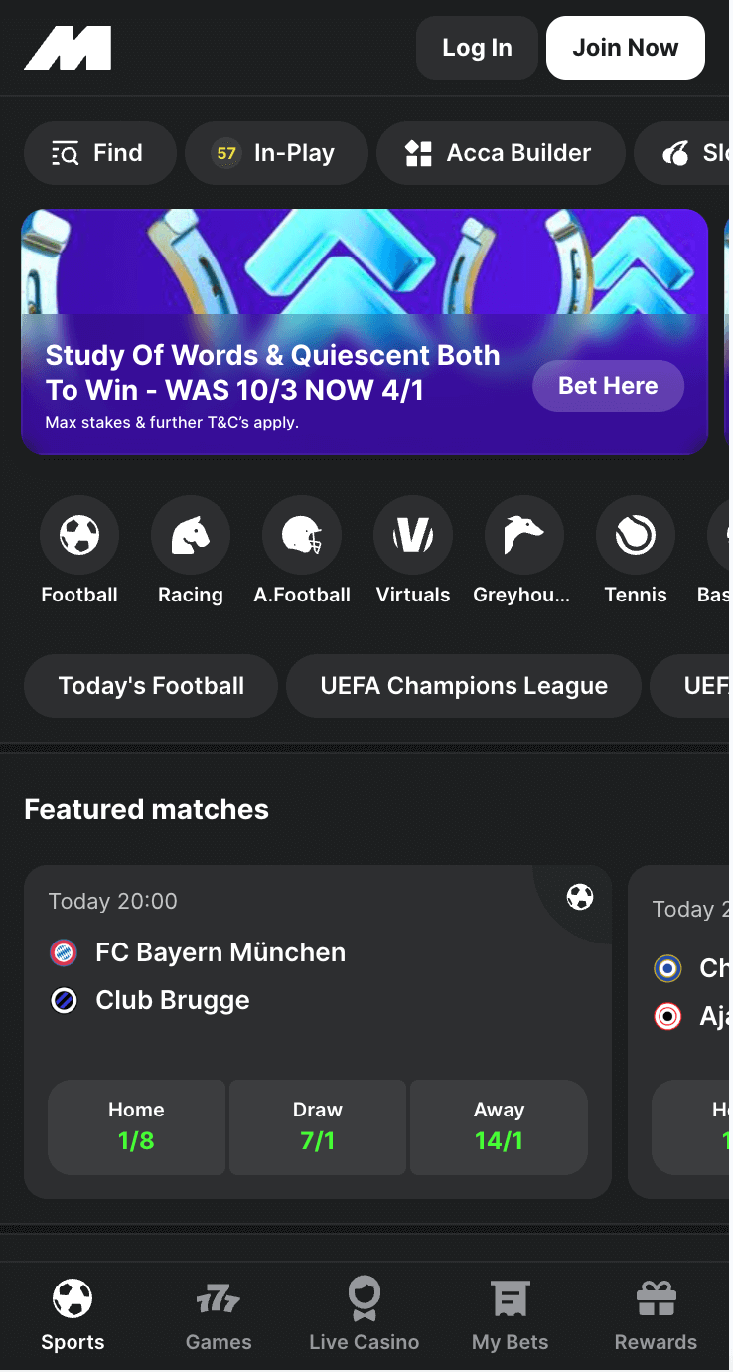
Task: Go to My Bets tab
Action: click(511, 1315)
